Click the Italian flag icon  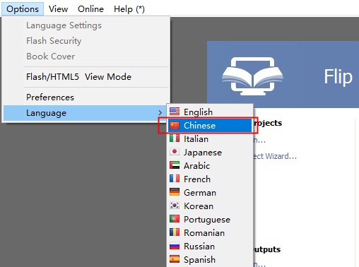(175, 138)
